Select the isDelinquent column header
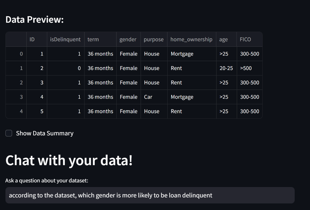310x210 pixels. point(65,39)
